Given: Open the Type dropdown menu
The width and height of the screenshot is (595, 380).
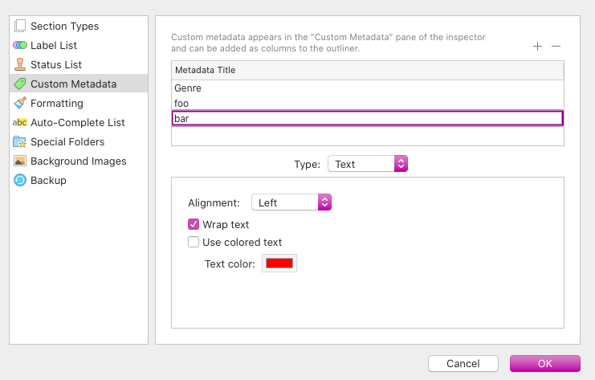Looking at the screenshot, I should point(368,164).
